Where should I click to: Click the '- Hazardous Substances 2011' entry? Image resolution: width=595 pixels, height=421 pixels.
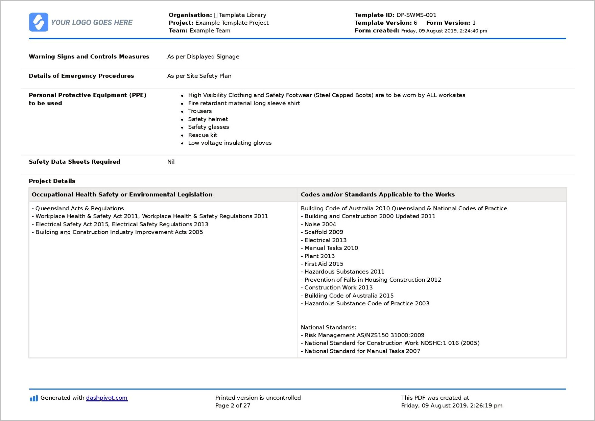[342, 272]
